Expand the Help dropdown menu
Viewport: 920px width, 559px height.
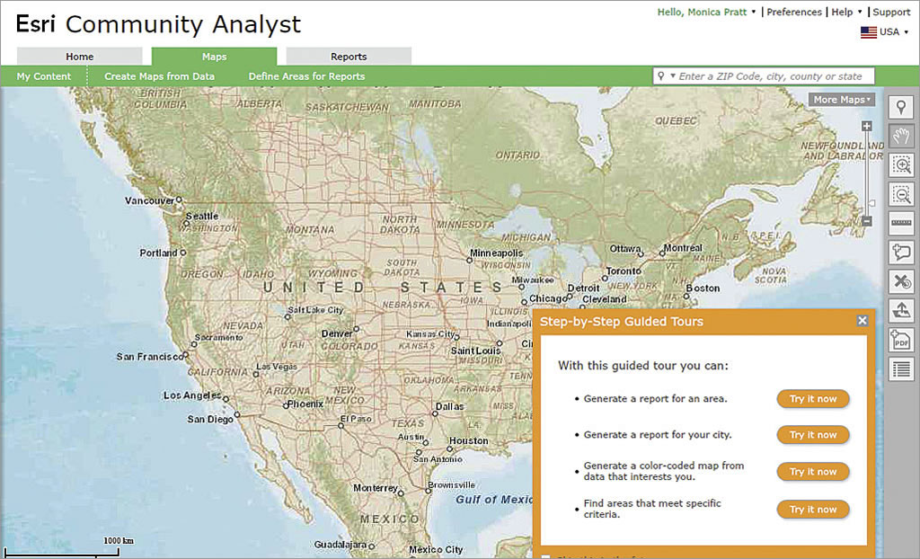tap(846, 12)
